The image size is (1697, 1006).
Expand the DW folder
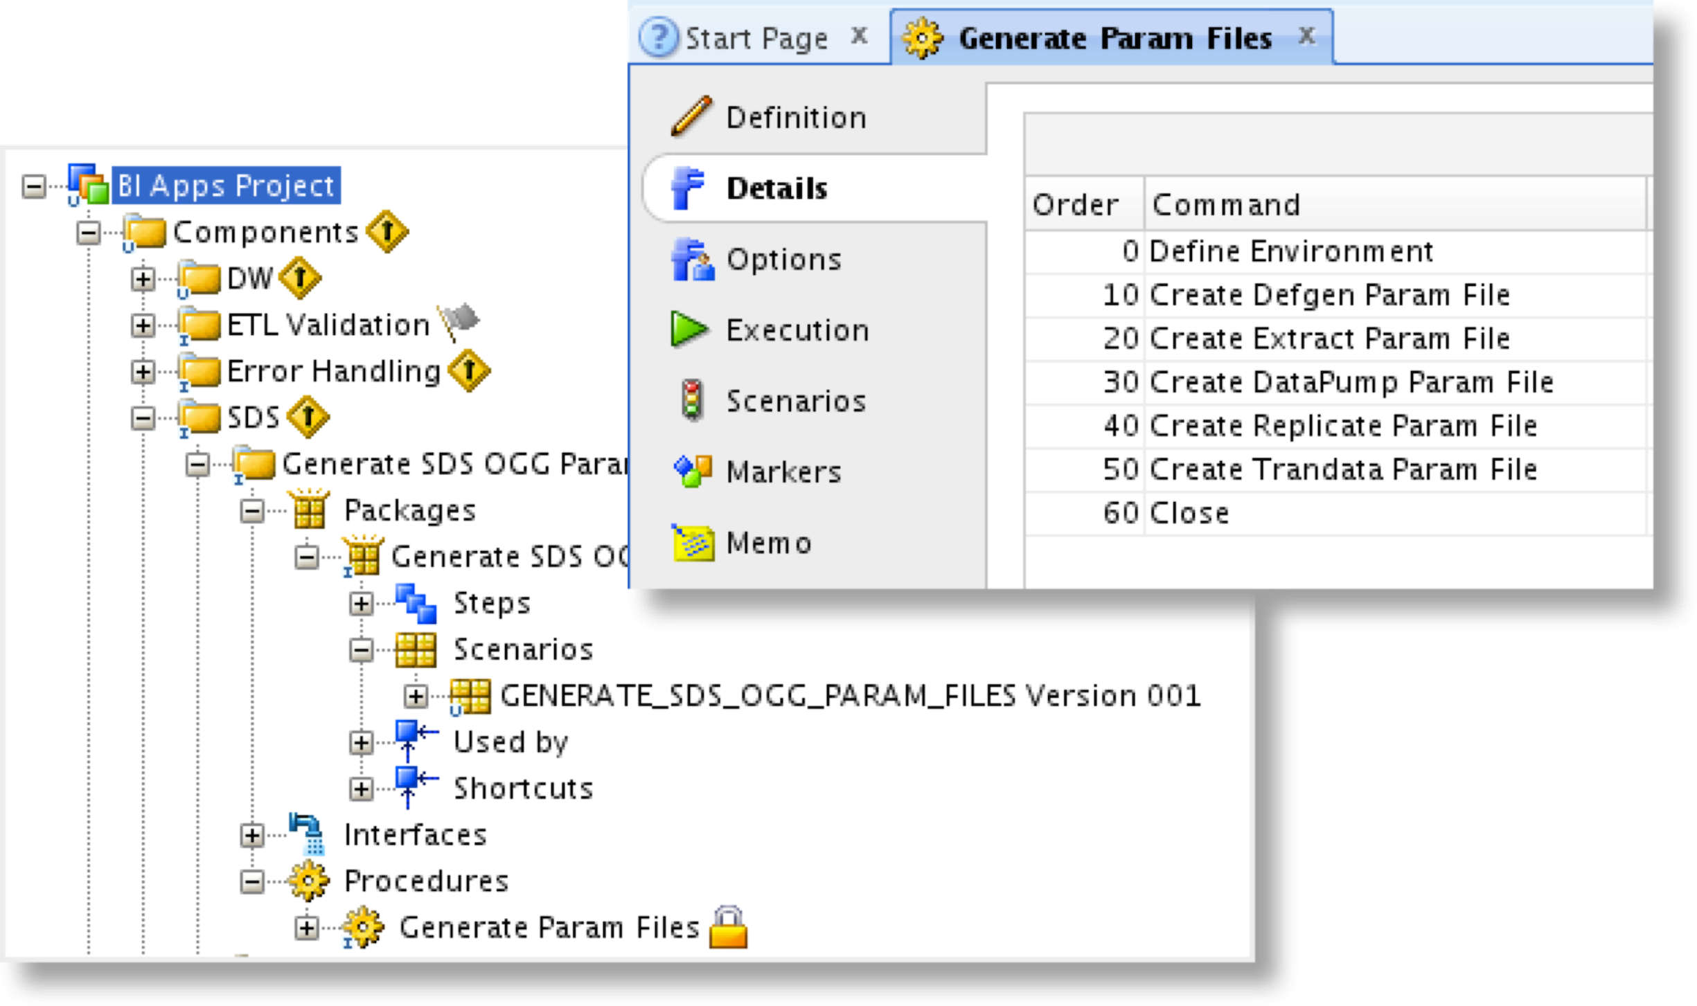(x=143, y=279)
